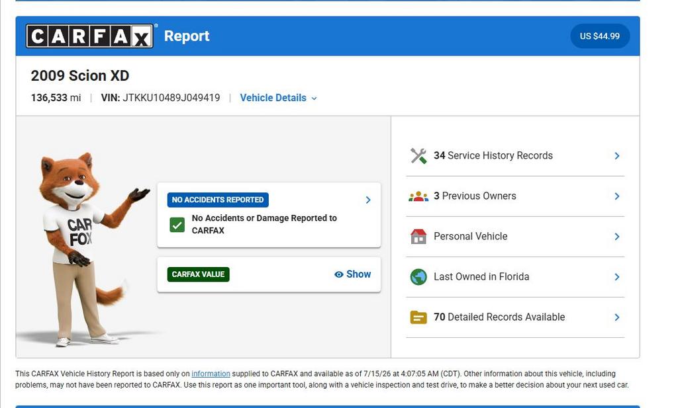This screenshot has height=408, width=678.
Task: Click the '2009 Scion XD' heading
Action: point(80,75)
